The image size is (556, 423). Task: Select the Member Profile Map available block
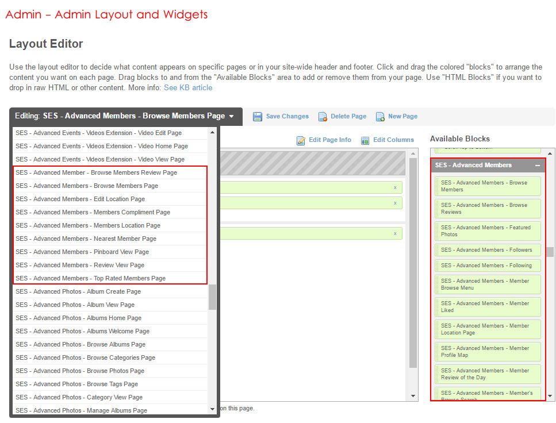point(488,352)
